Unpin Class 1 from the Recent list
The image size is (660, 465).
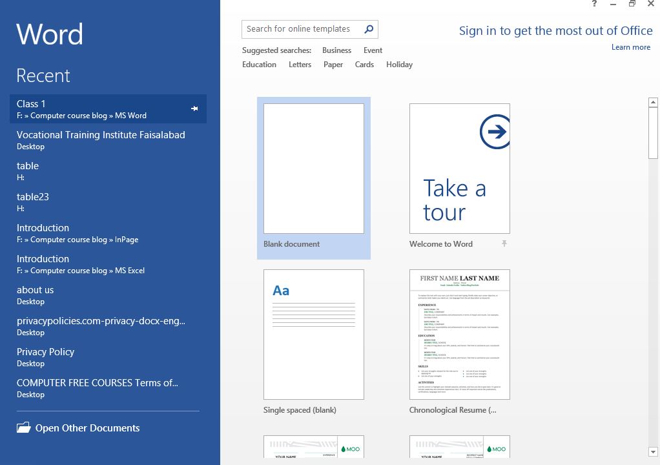[x=194, y=109]
